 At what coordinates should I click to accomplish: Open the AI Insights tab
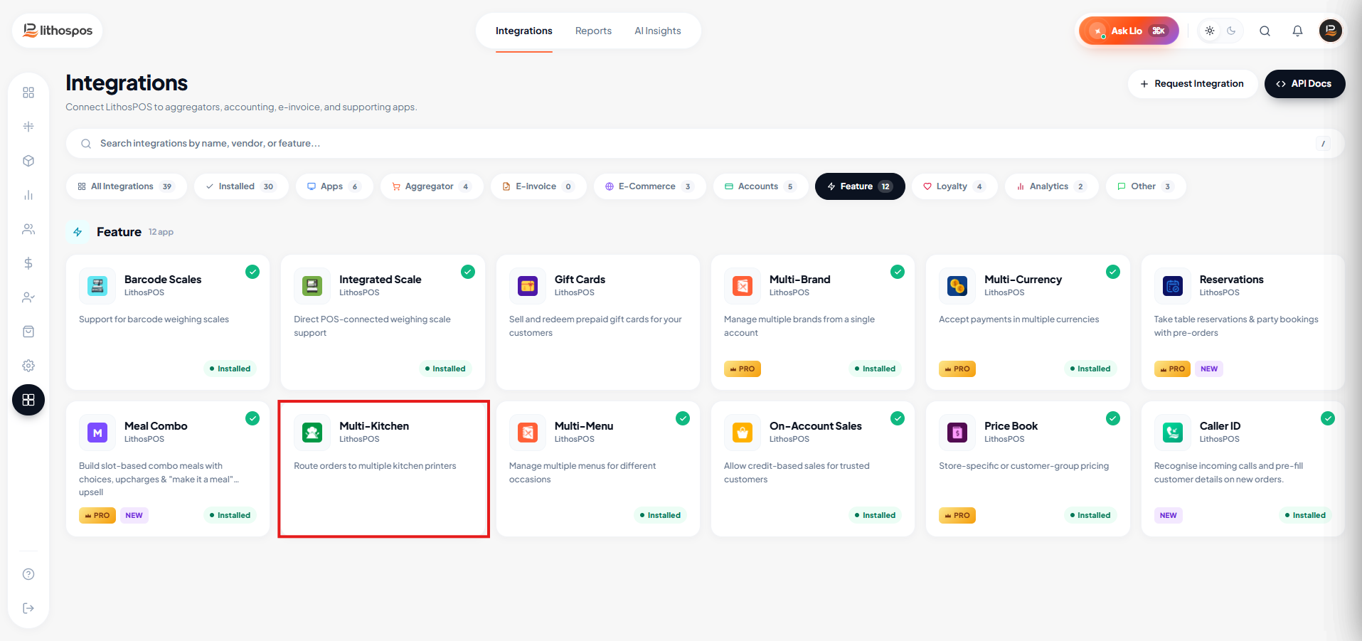658,31
